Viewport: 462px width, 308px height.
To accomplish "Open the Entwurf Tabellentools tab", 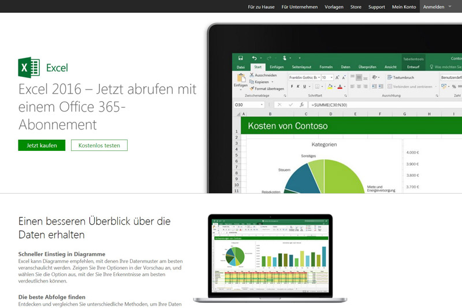I will coord(413,67).
